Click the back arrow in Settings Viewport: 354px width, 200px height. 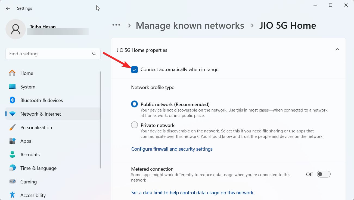tap(8, 8)
